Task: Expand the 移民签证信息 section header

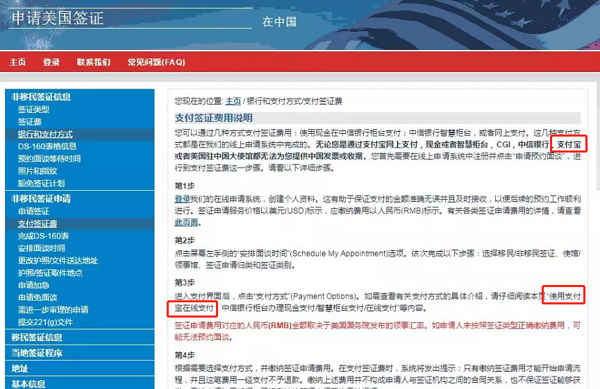Action: click(37, 338)
